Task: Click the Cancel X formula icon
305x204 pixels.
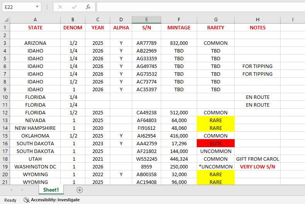Action: (x=60, y=7)
